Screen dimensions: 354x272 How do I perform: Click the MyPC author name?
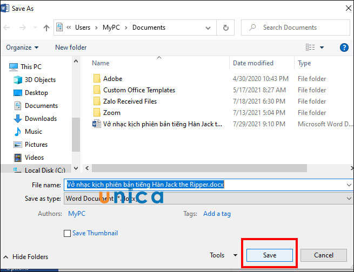[x=77, y=214]
